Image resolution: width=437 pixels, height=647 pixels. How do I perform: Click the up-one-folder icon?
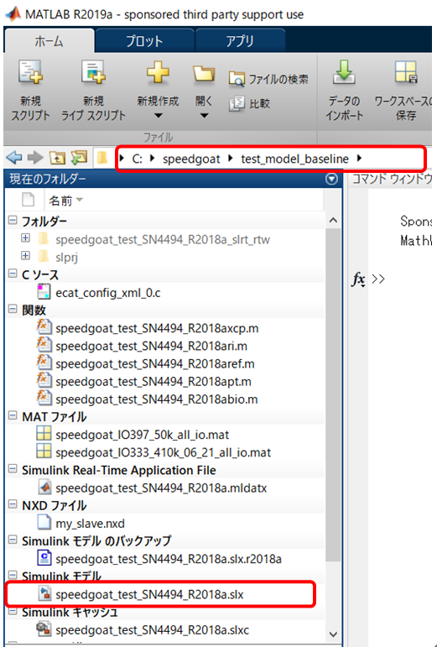click(x=57, y=158)
